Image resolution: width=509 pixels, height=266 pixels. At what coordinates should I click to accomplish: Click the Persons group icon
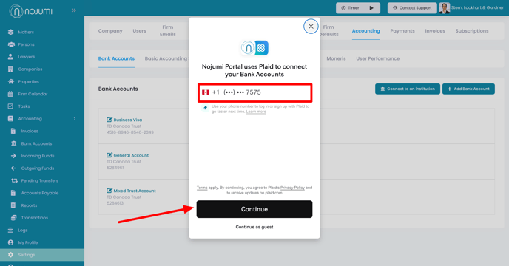click(11, 44)
